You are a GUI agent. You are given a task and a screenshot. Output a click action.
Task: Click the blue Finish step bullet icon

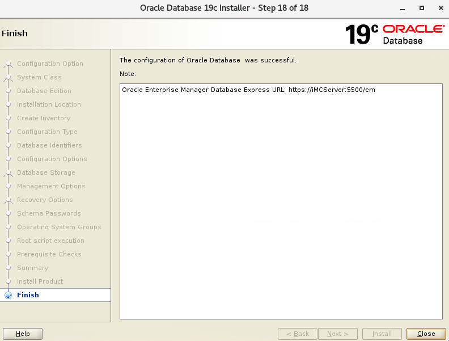[9, 295]
